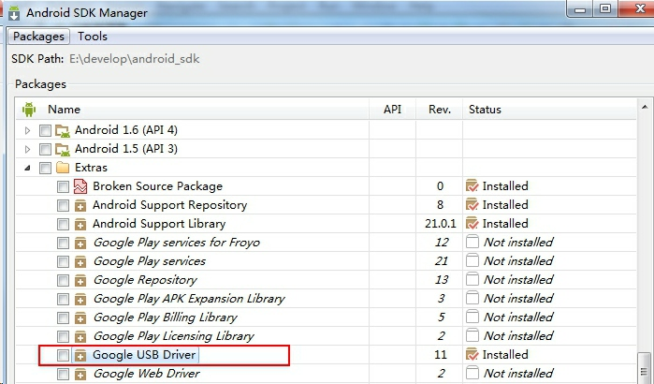The height and width of the screenshot is (384, 654).
Task: Click the Google Play Billing Library package icon
Action: pos(80,318)
